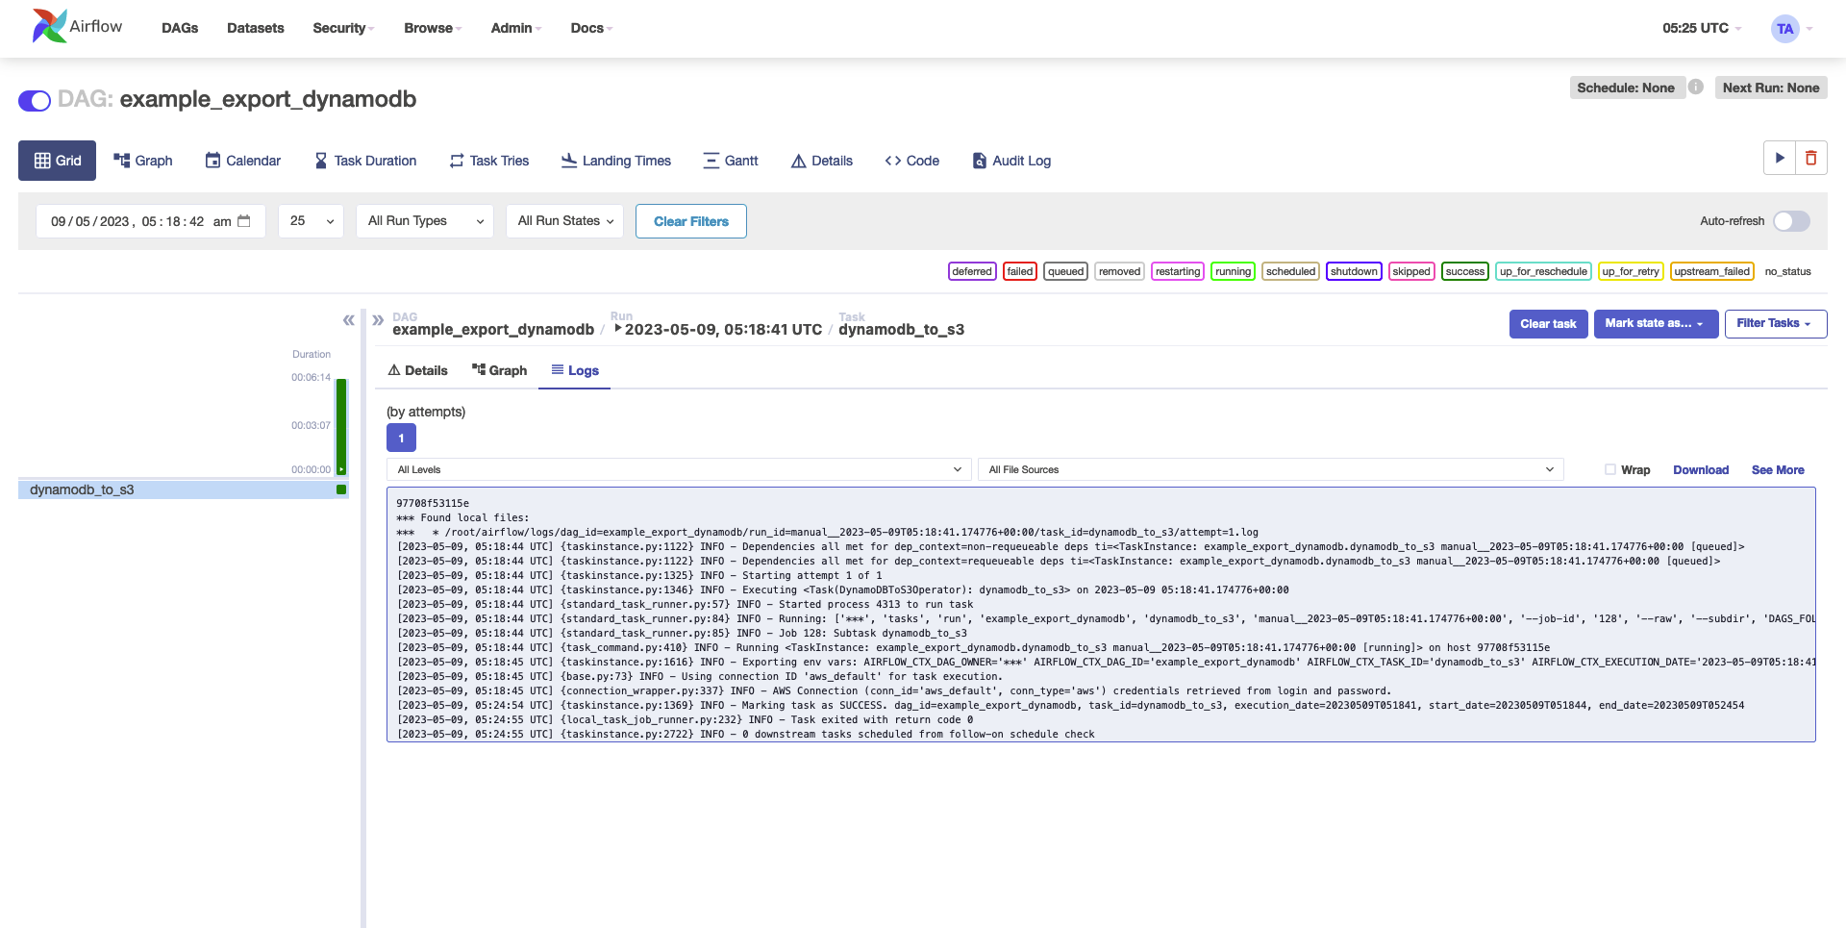Trigger the DAG with the play icon
The image size is (1846, 928).
tap(1780, 158)
